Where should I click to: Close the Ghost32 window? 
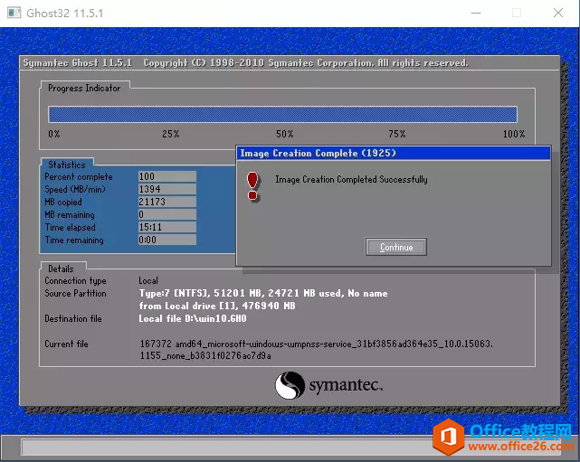click(558, 13)
